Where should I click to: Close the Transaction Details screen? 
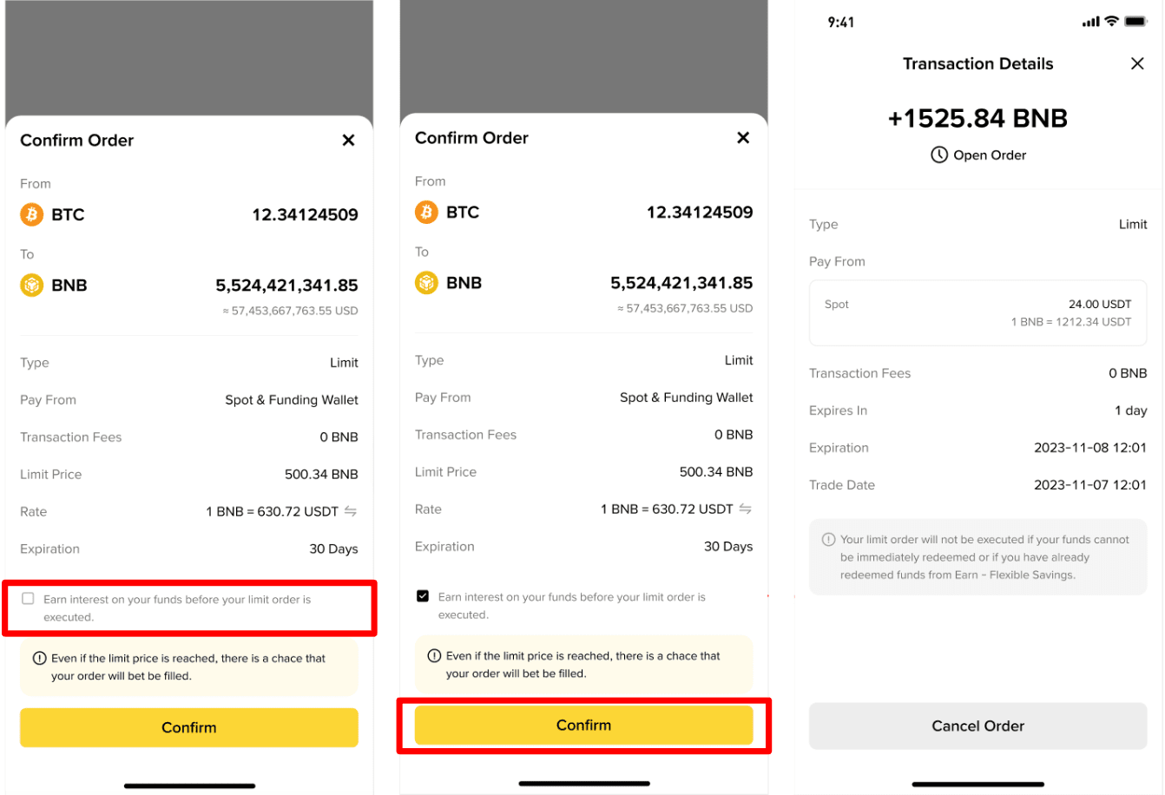(x=1137, y=63)
